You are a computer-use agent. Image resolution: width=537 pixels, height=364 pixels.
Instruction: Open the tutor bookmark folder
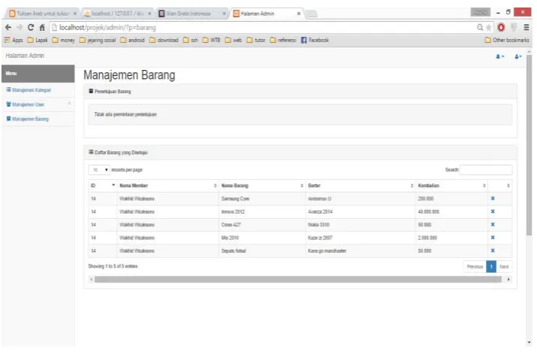[256, 40]
